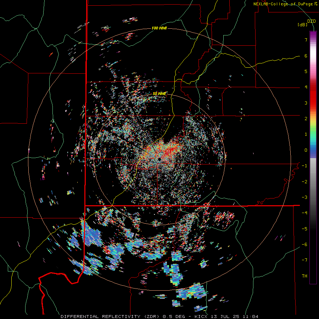
Task: Select the -6 dB tick label
Action: (304, 245)
